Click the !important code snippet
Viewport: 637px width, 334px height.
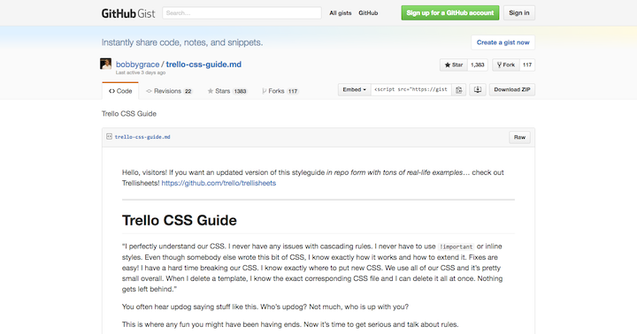tap(457, 247)
